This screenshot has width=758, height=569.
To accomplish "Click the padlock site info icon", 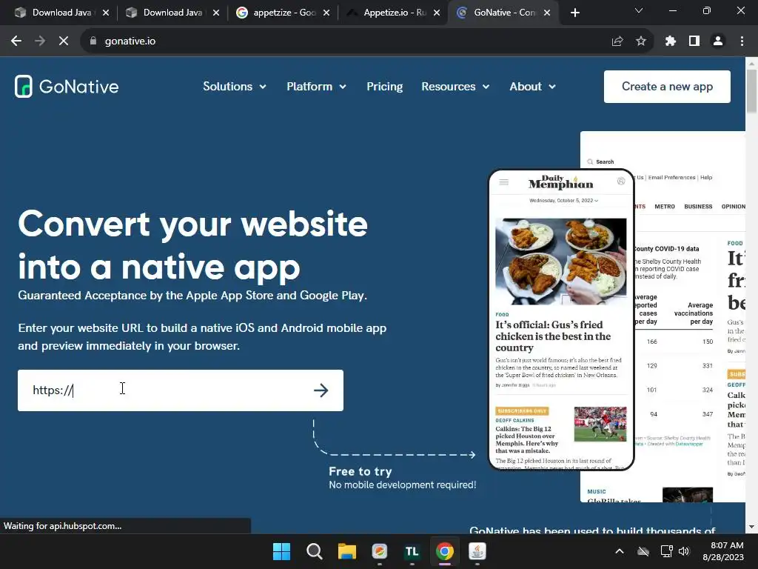I will [x=93, y=41].
